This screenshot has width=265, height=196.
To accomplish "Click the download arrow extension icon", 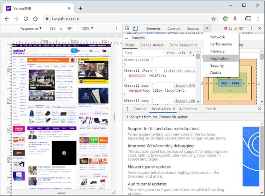I will (235, 19).
